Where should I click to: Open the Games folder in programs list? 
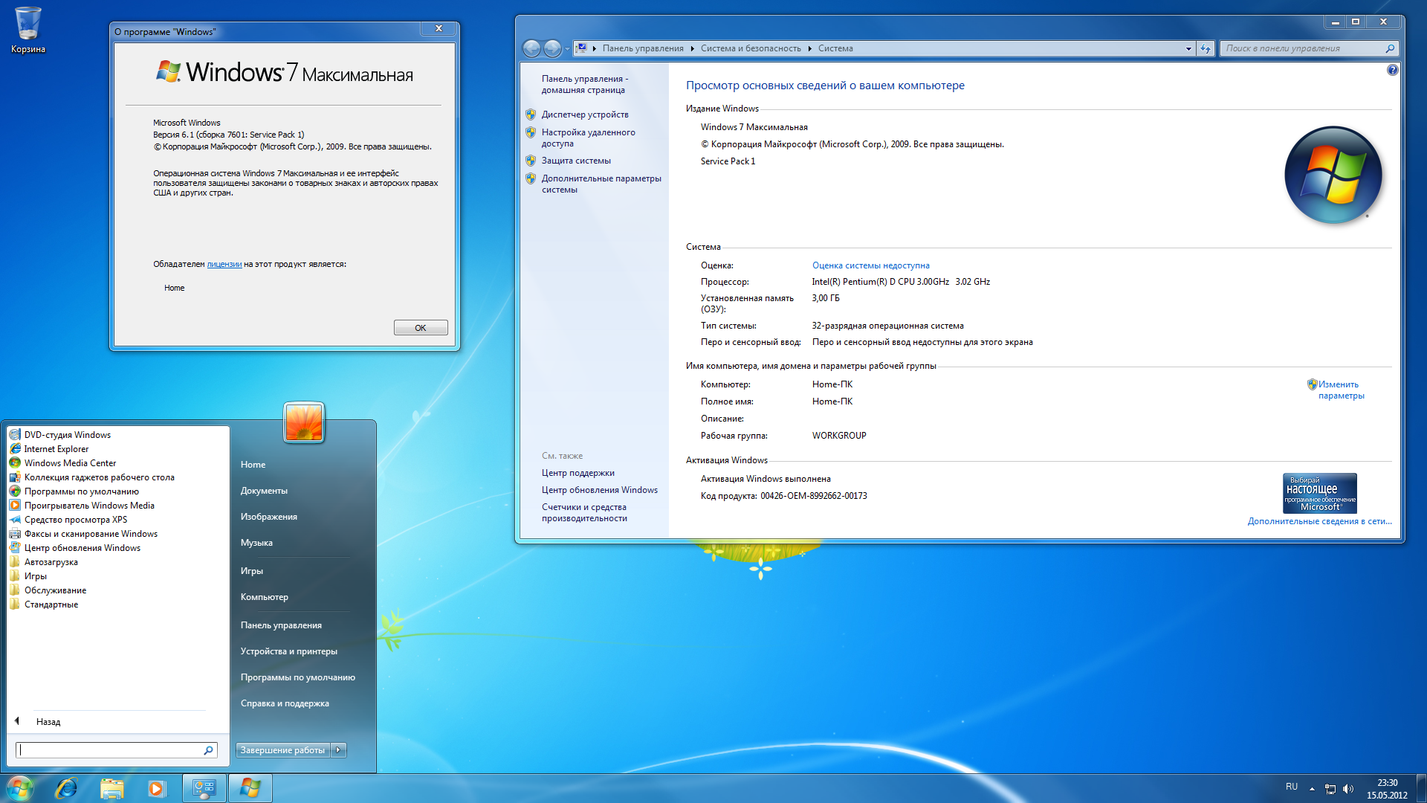pos(35,576)
